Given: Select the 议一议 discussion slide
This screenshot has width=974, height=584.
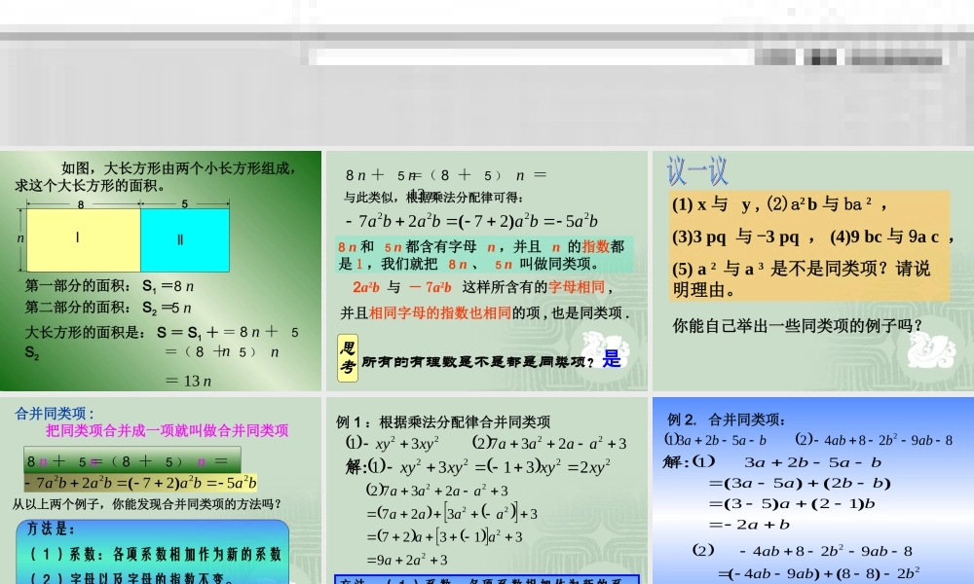Looking at the screenshot, I should pyautogui.click(x=813, y=271).
